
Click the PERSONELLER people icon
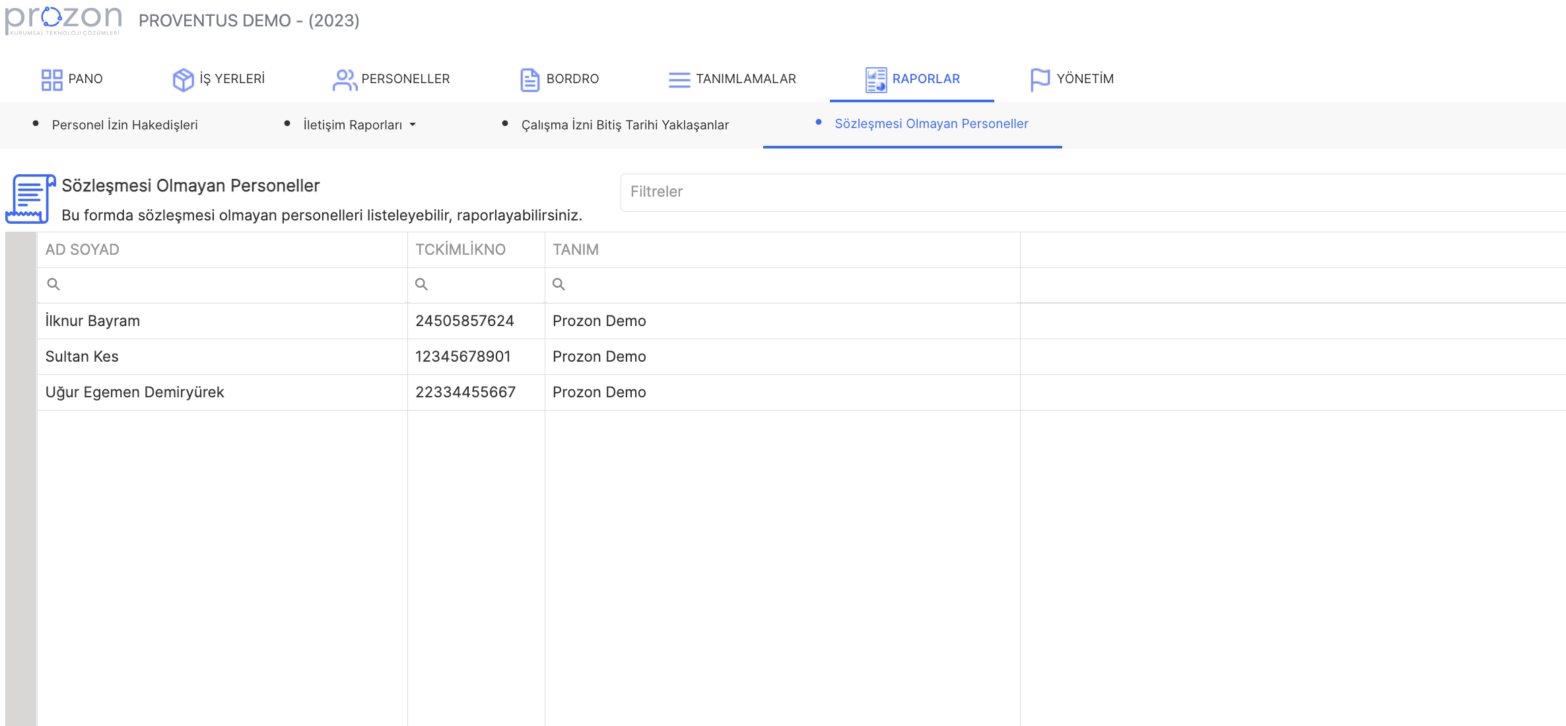point(345,80)
